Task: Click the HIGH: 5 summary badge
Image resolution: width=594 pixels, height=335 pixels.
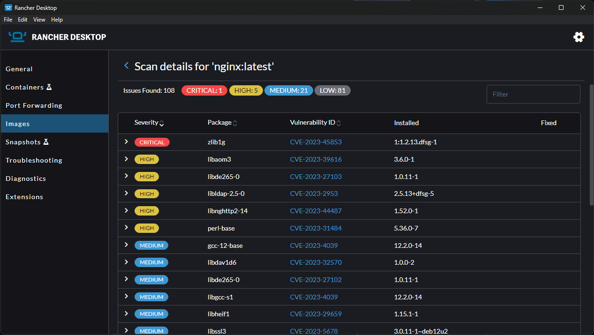Action: coord(246,90)
